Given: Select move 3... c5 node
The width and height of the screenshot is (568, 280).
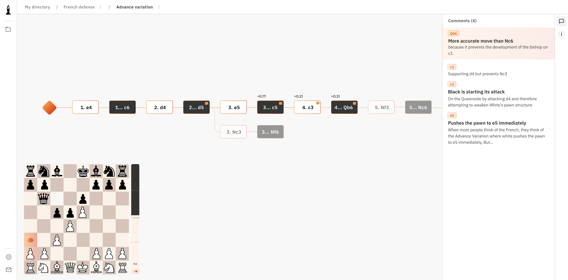Looking at the screenshot, I should click(270, 107).
